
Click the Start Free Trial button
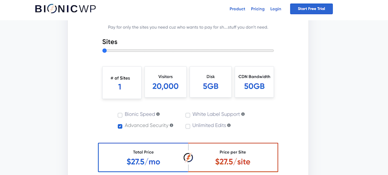click(x=311, y=9)
